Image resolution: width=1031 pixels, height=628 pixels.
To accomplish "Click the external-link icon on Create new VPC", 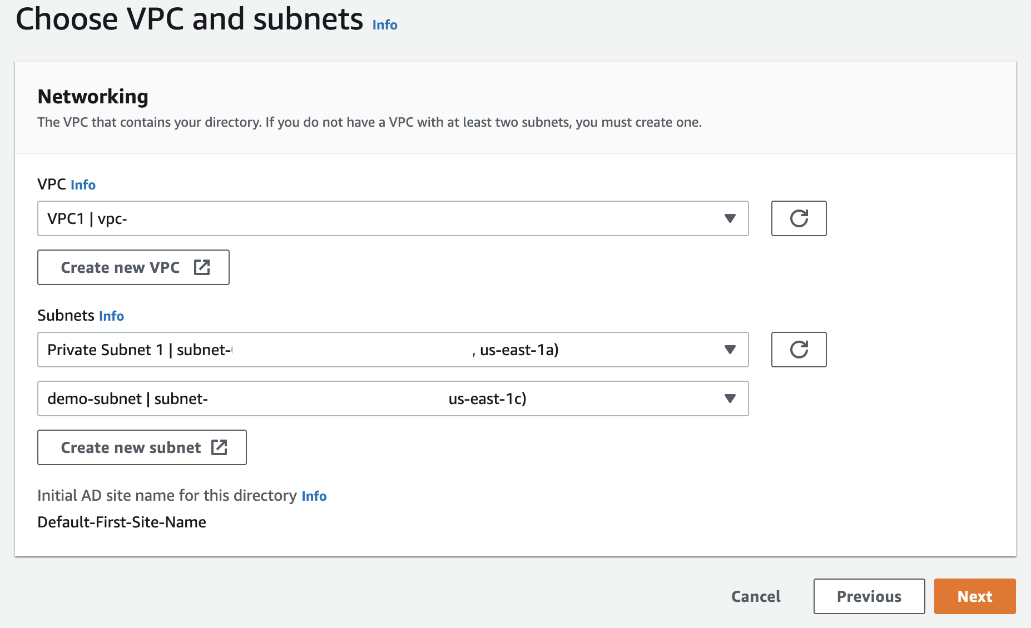I will click(x=202, y=267).
